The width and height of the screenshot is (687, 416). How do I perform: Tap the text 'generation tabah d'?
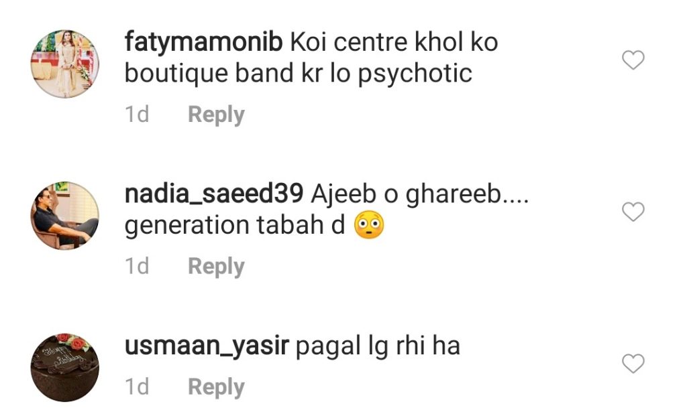tap(235, 226)
